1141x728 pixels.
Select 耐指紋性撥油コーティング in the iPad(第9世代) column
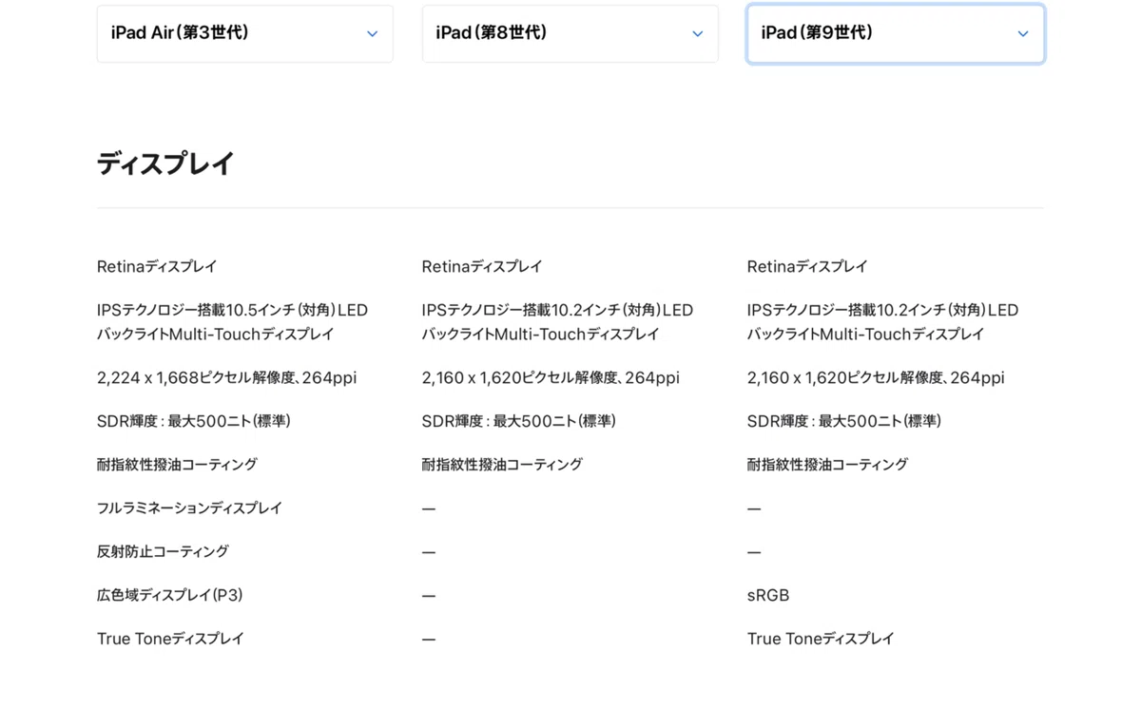point(827,465)
